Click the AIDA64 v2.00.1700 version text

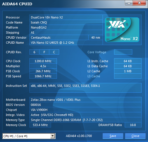[79, 136]
